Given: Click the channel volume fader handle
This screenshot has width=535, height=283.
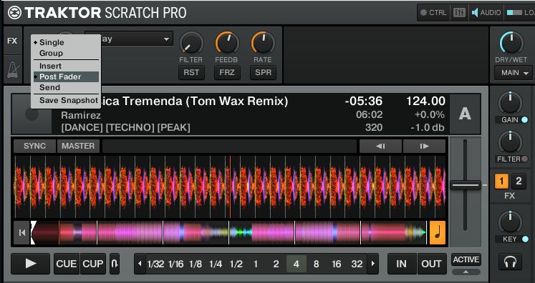Looking at the screenshot, I should pos(466,185).
